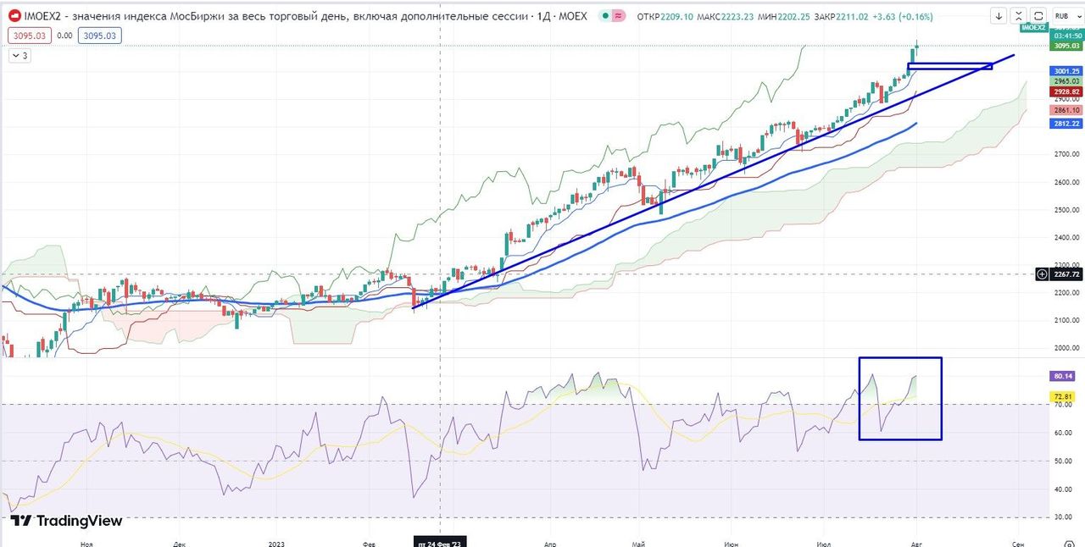Click the yellow 72.81 RSI average label

1063,396
